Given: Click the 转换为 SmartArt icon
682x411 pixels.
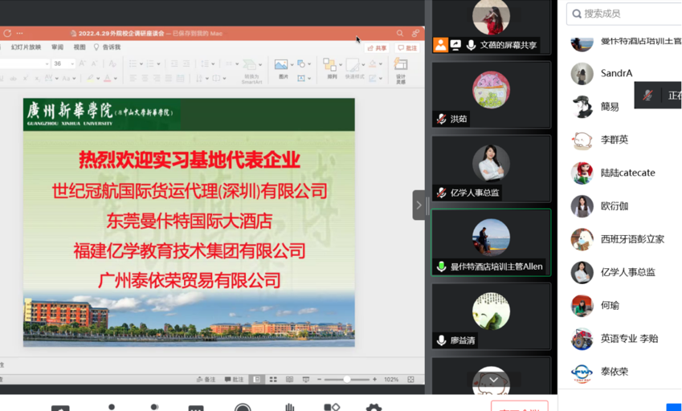Looking at the screenshot, I should pos(251,70).
